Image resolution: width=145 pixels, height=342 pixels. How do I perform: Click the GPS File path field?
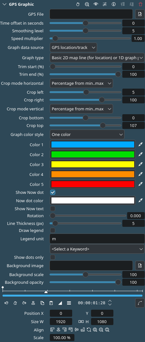[91, 14]
